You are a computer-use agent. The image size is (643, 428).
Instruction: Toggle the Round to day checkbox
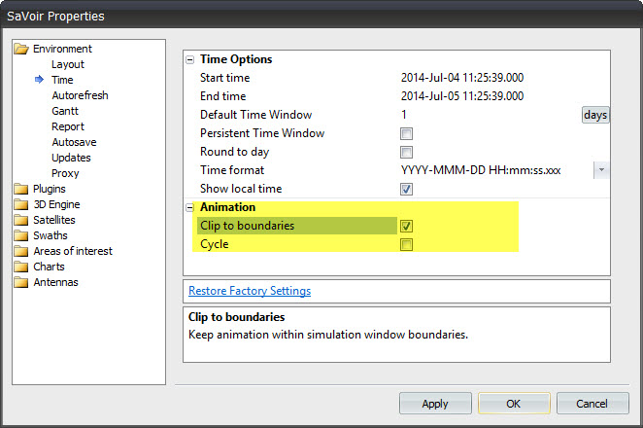407,152
